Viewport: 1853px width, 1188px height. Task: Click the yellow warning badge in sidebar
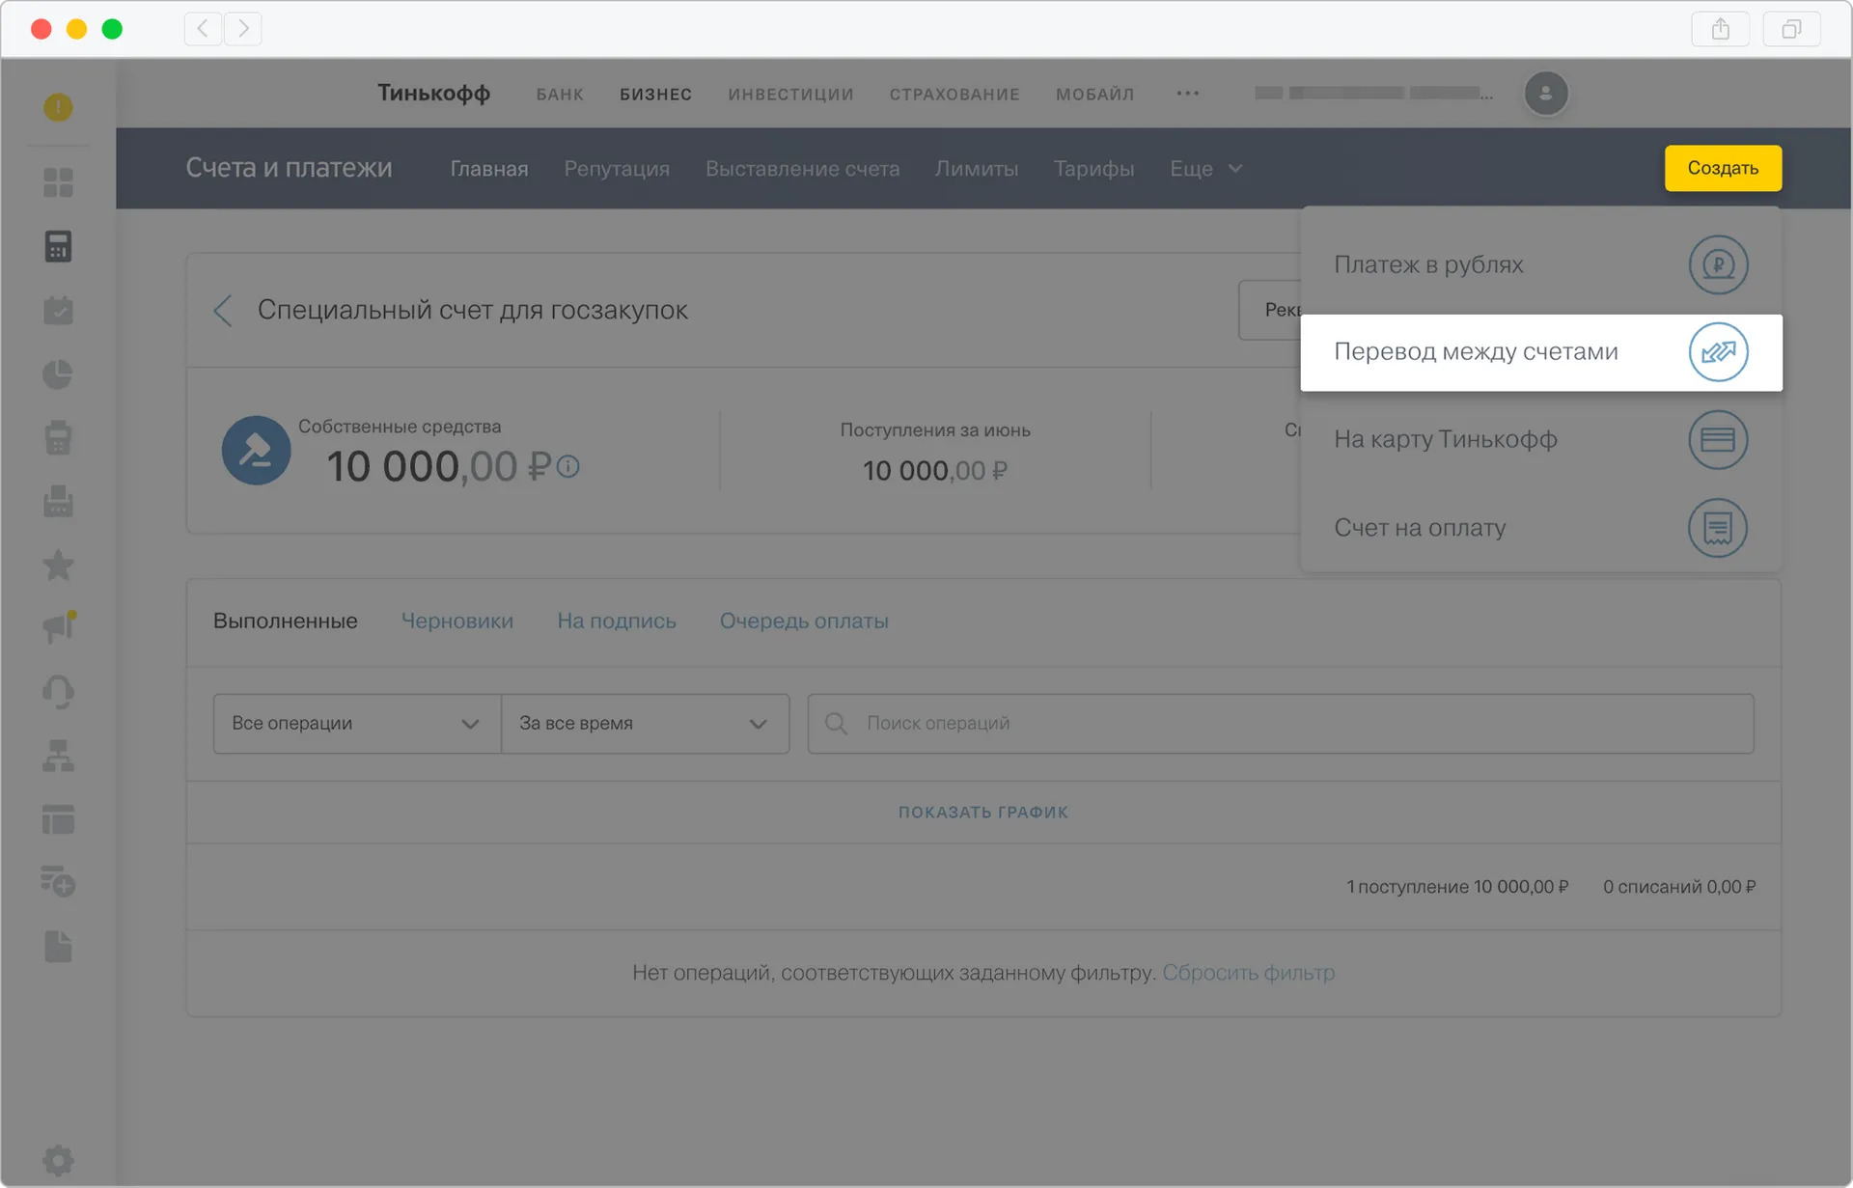click(x=58, y=107)
